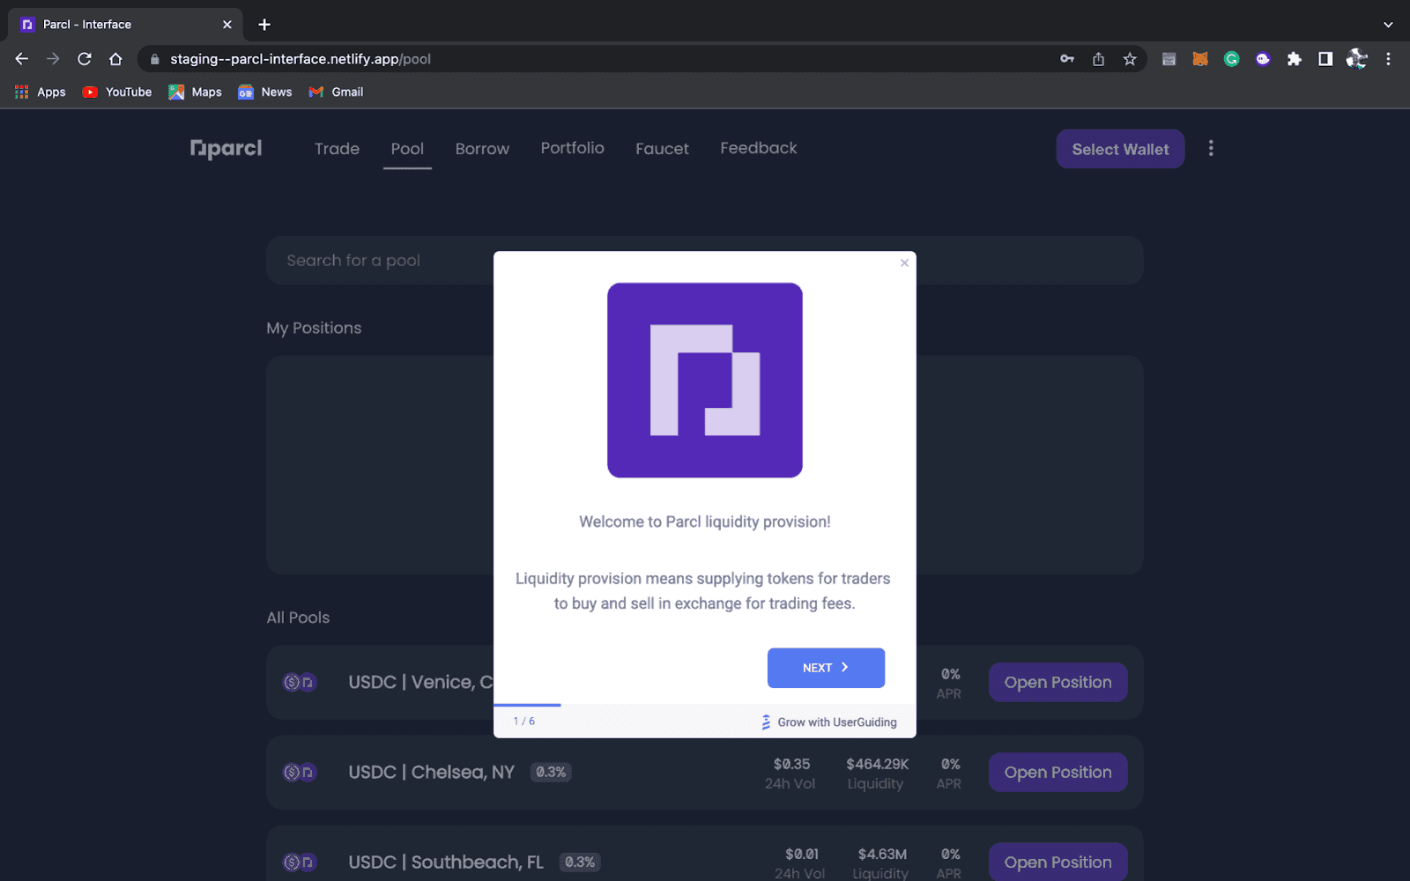Viewport: 1410px width, 881px height.
Task: Open the YouTube bookmark
Action: point(116,92)
